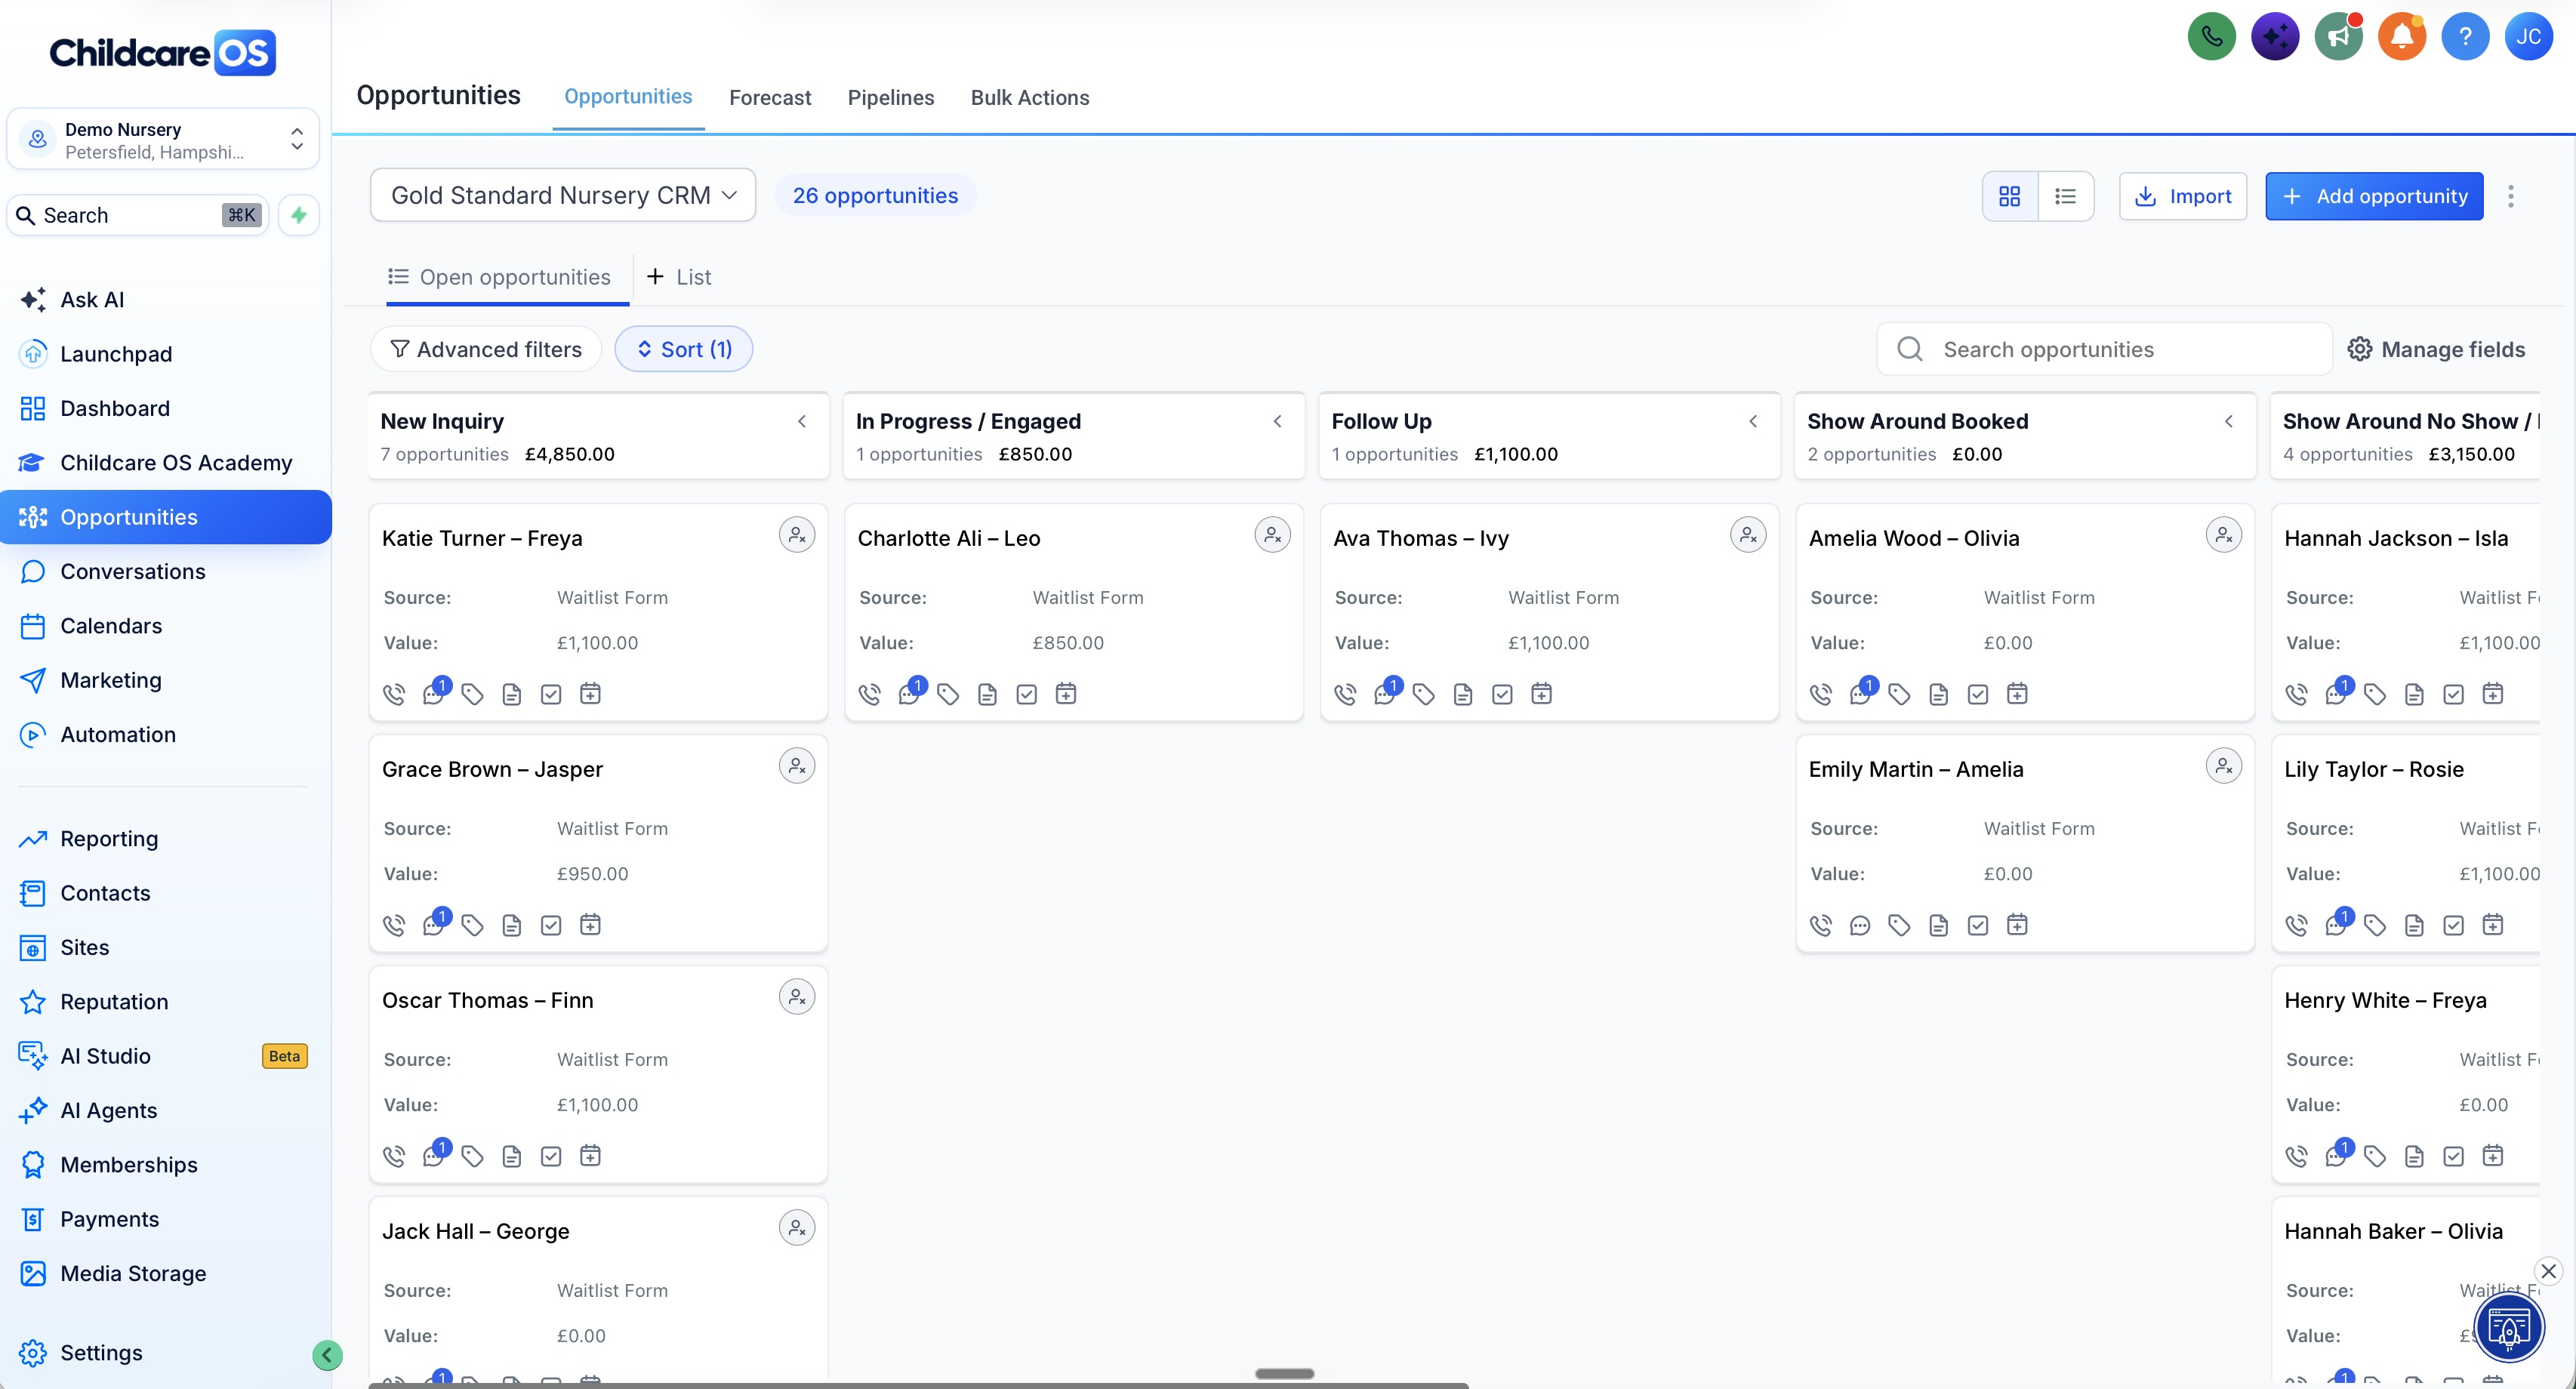Close the floating widget with the X

[x=2548, y=1271]
